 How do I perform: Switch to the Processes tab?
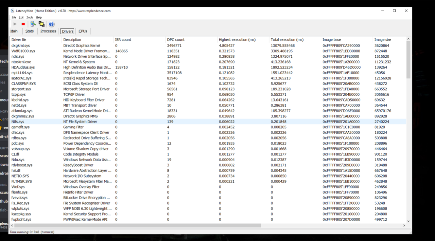point(48,31)
